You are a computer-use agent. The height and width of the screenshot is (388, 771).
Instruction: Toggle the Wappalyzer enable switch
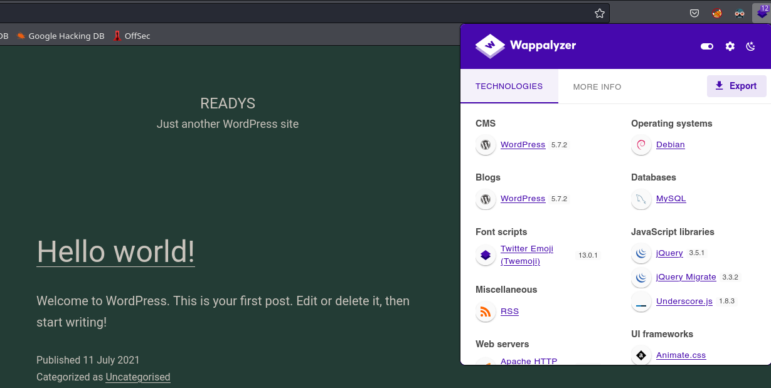tap(707, 46)
